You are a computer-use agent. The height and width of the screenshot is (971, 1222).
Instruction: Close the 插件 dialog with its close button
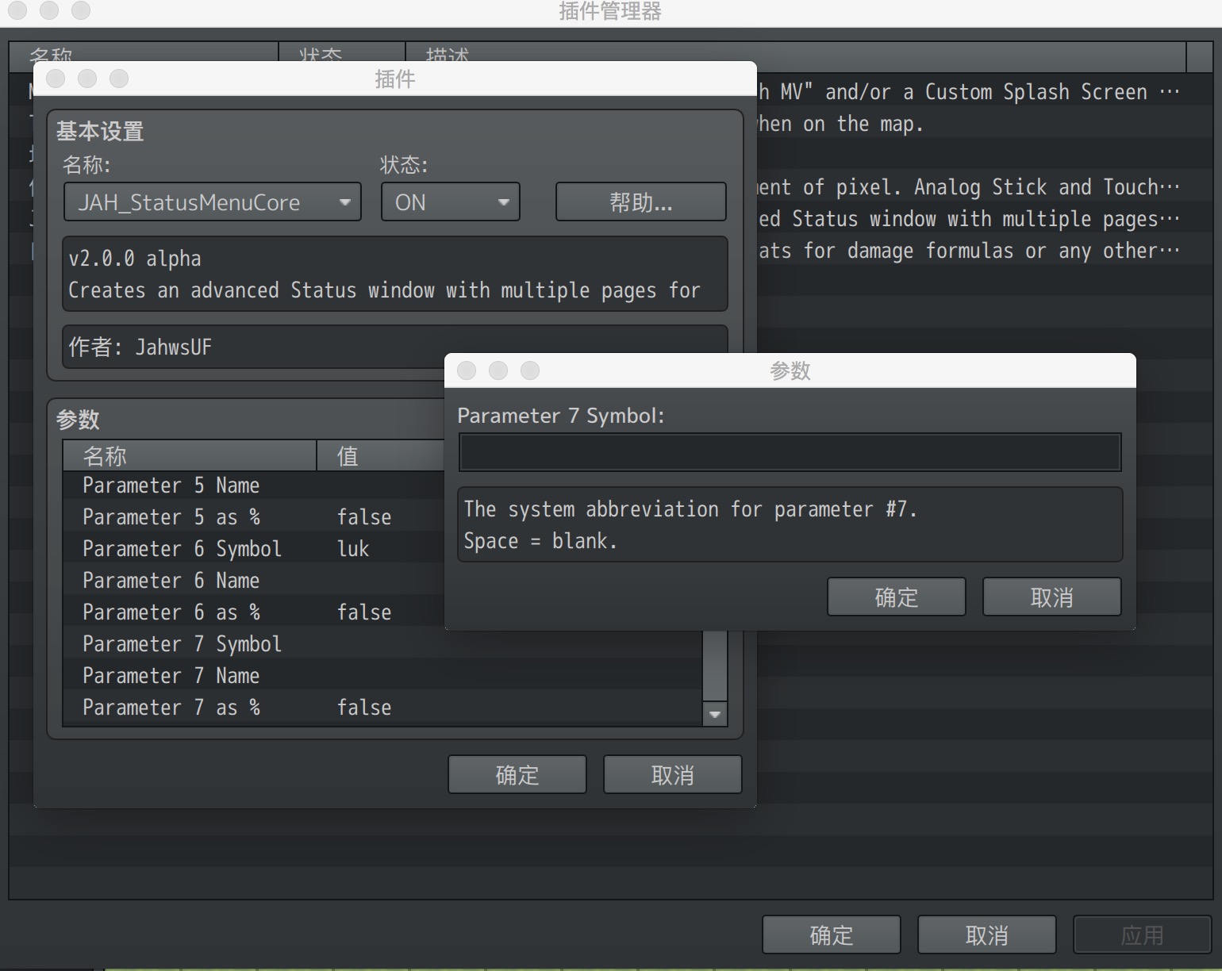pos(56,79)
